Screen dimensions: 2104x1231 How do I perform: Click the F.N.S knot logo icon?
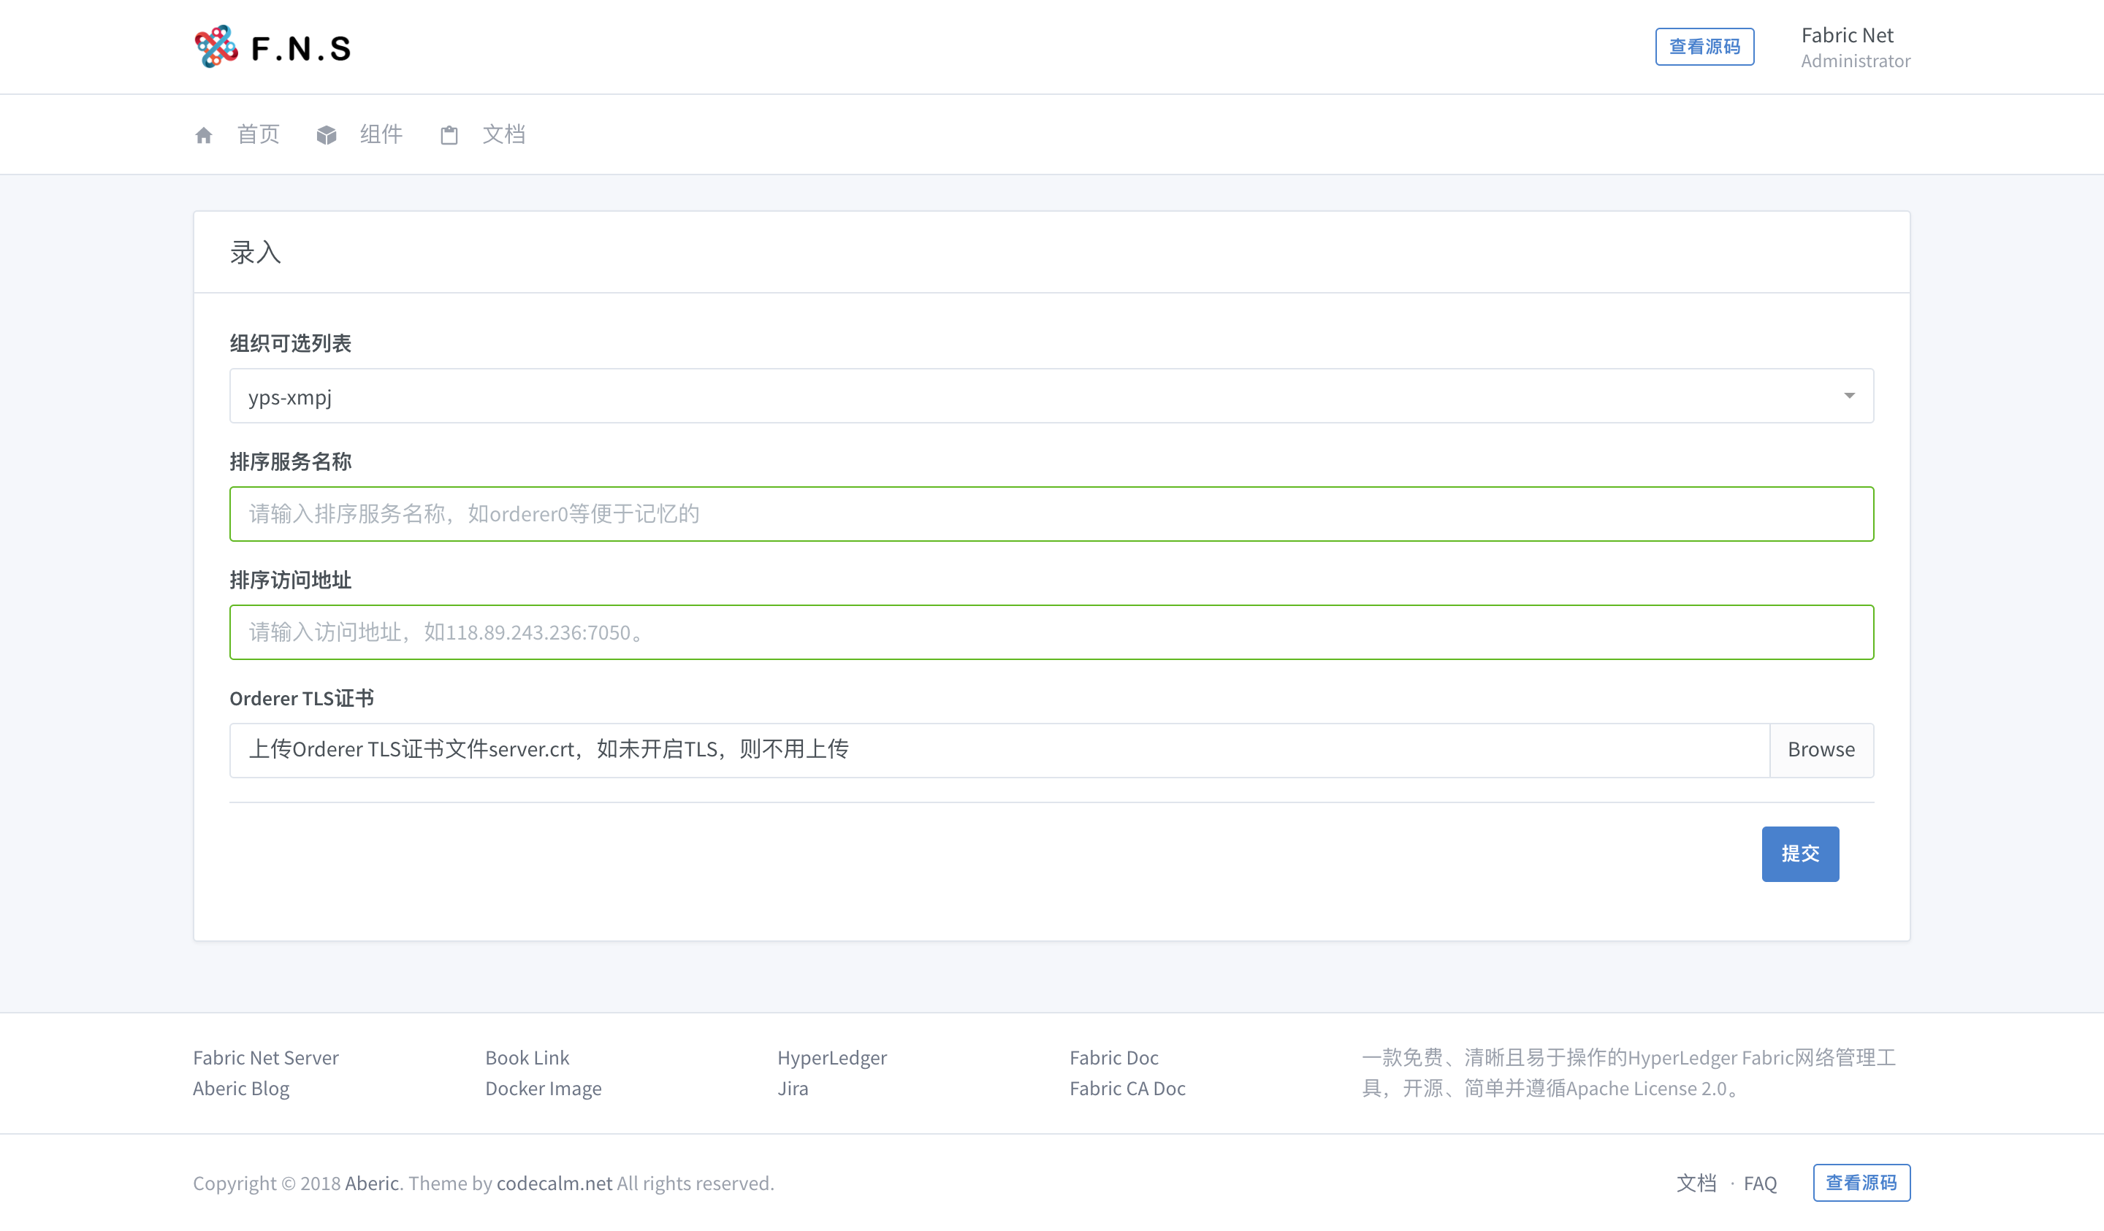216,47
